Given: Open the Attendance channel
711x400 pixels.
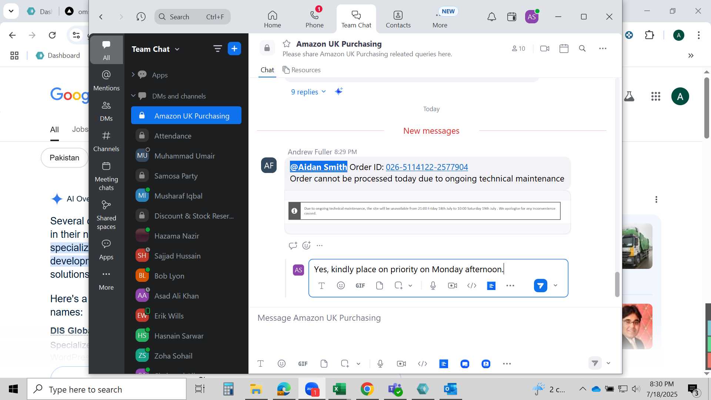Looking at the screenshot, I should pyautogui.click(x=186, y=136).
